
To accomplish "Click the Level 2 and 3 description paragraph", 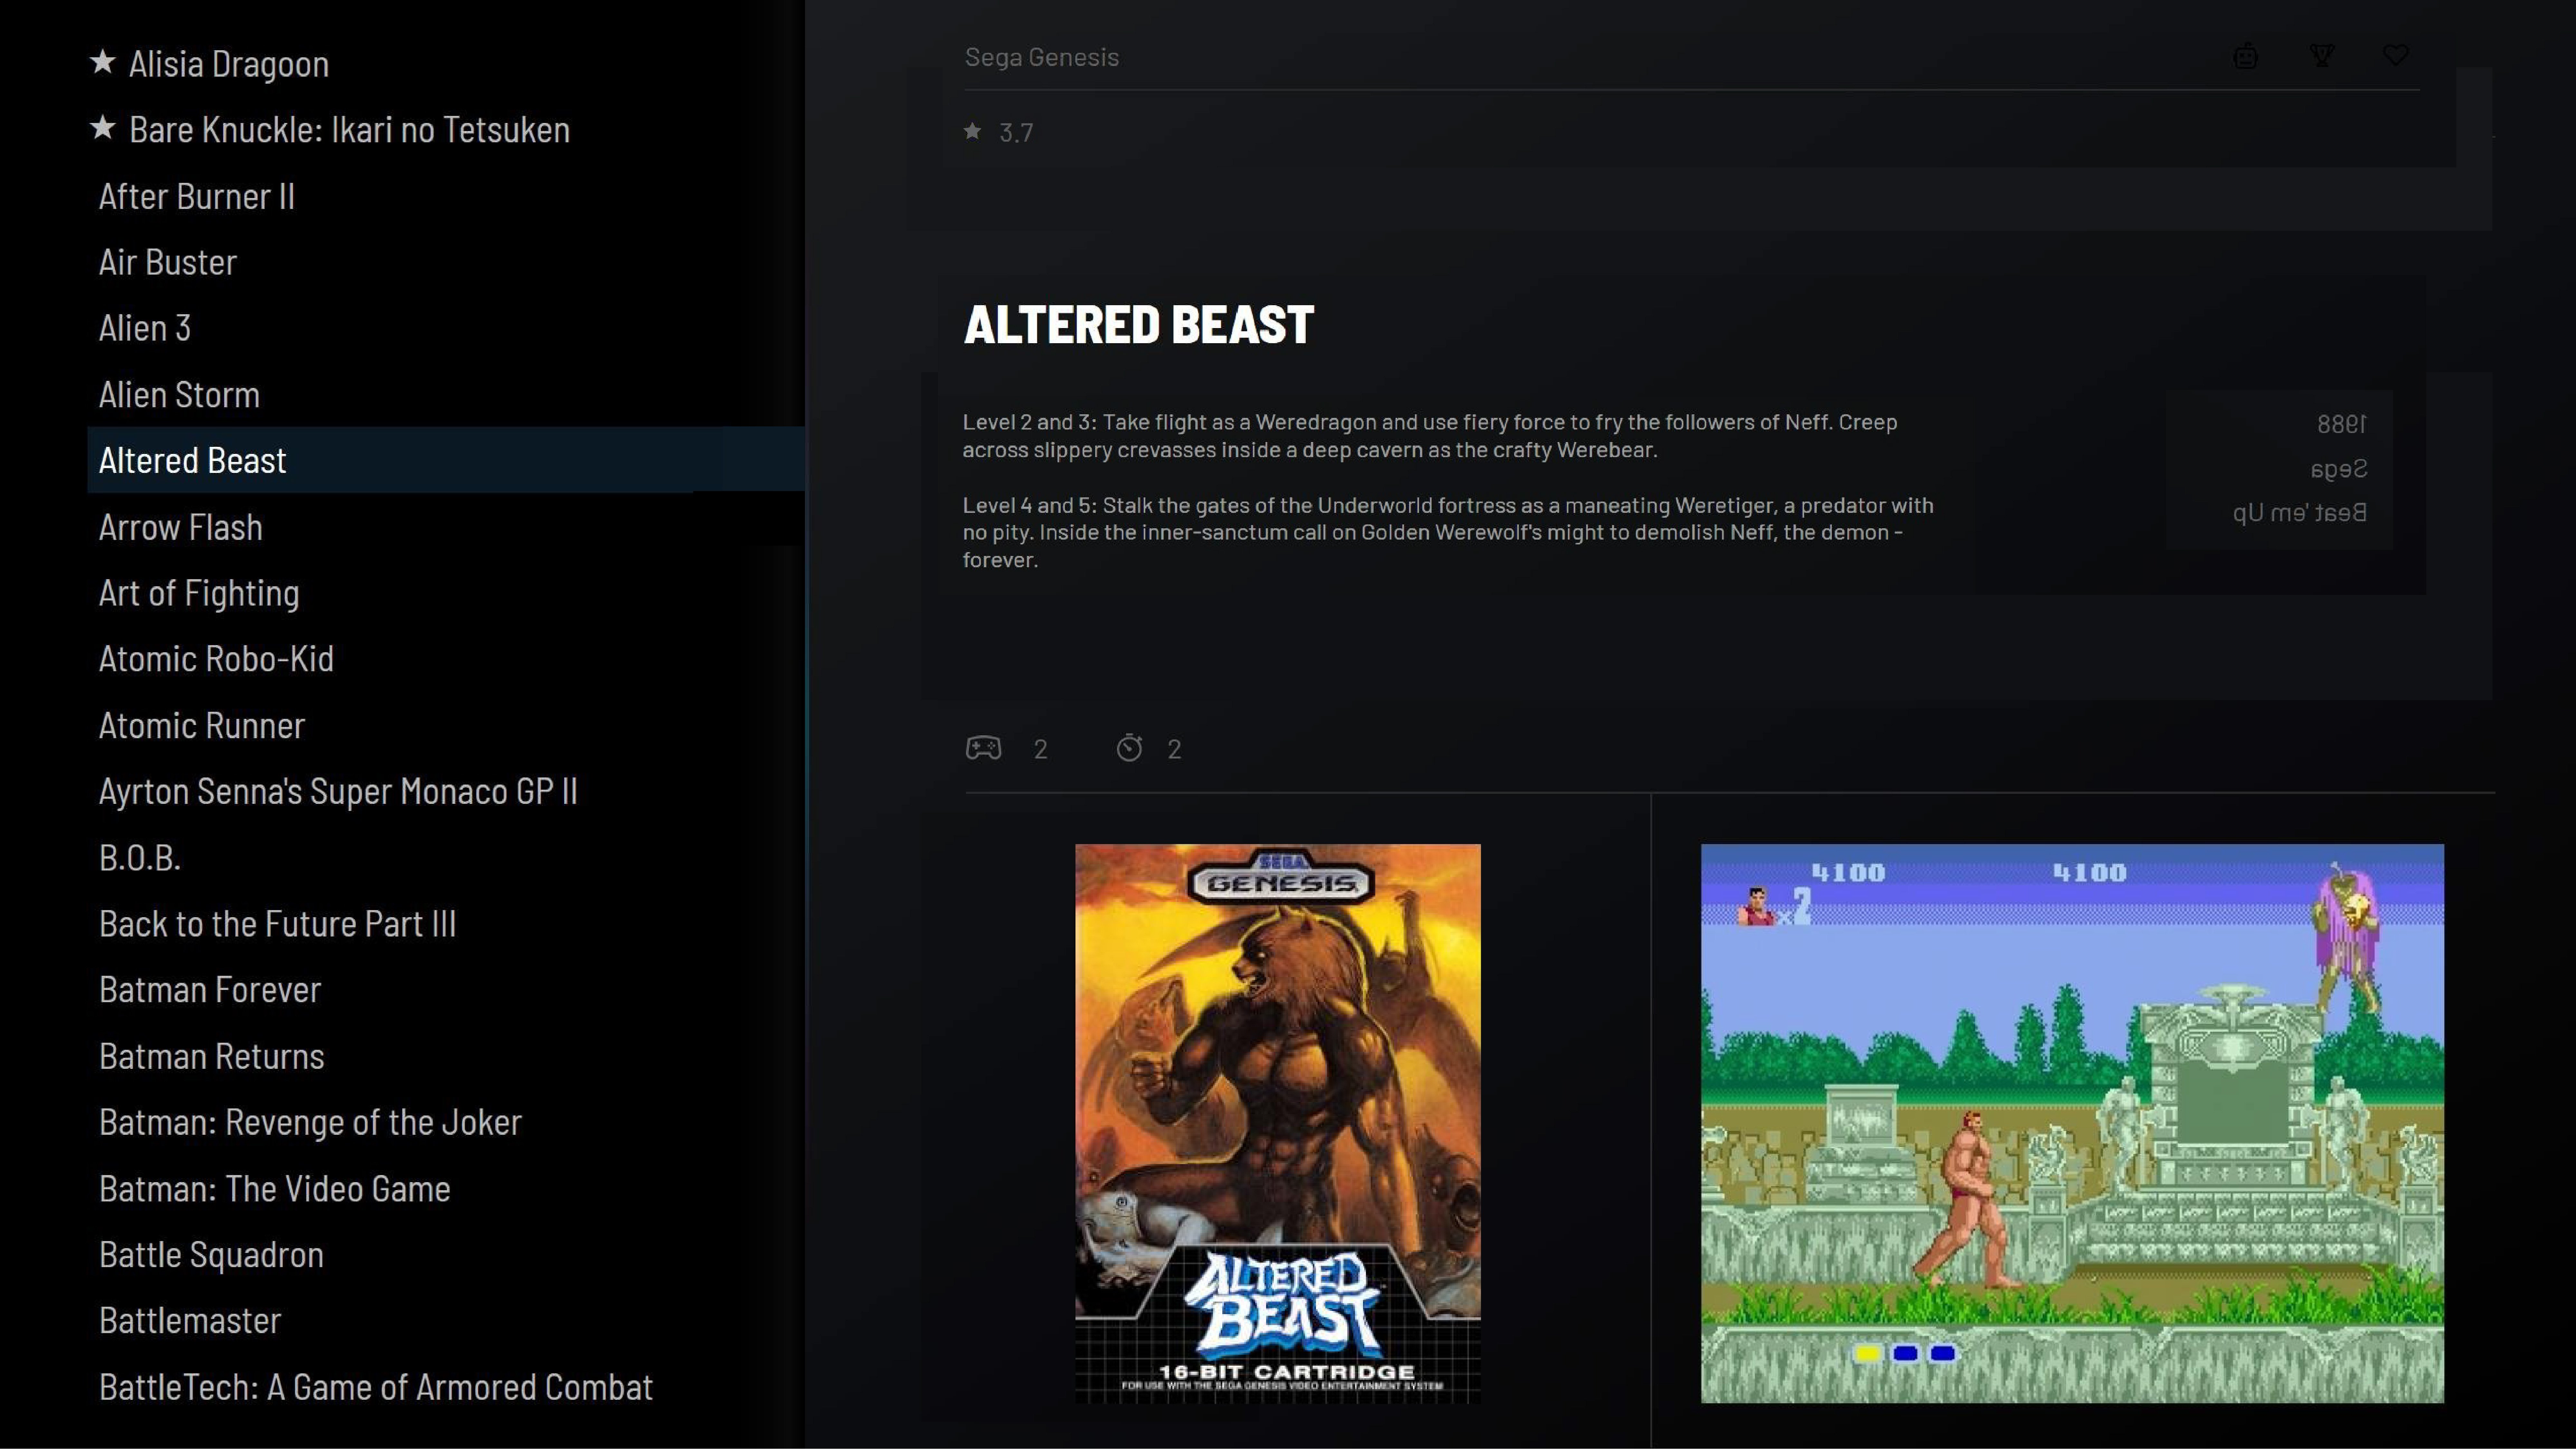I will point(1430,436).
